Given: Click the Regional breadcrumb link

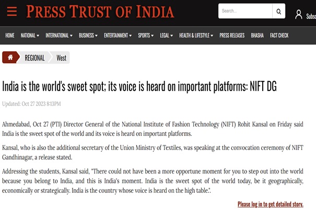Looking at the screenshot, I should [x=34, y=58].
